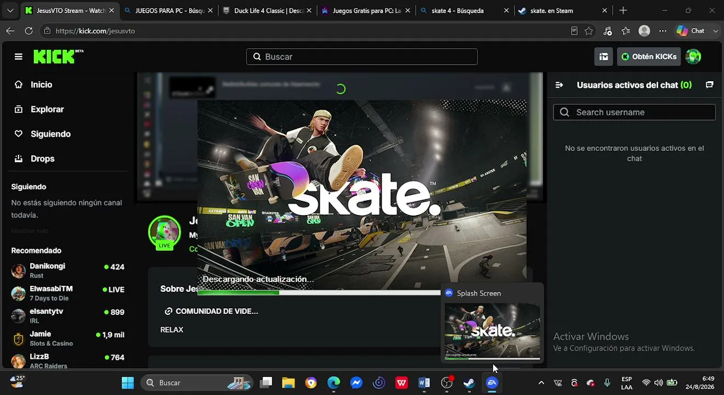Screen dimensions: 724x395
Task: Open WPS Office from the taskbar
Action: pyautogui.click(x=401, y=383)
